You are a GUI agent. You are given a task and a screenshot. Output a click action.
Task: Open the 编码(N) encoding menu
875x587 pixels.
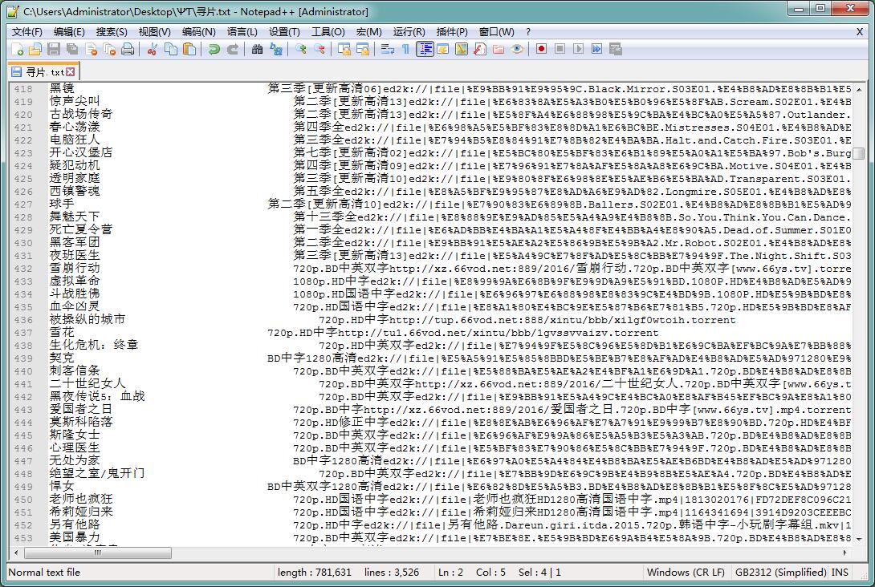198,32
